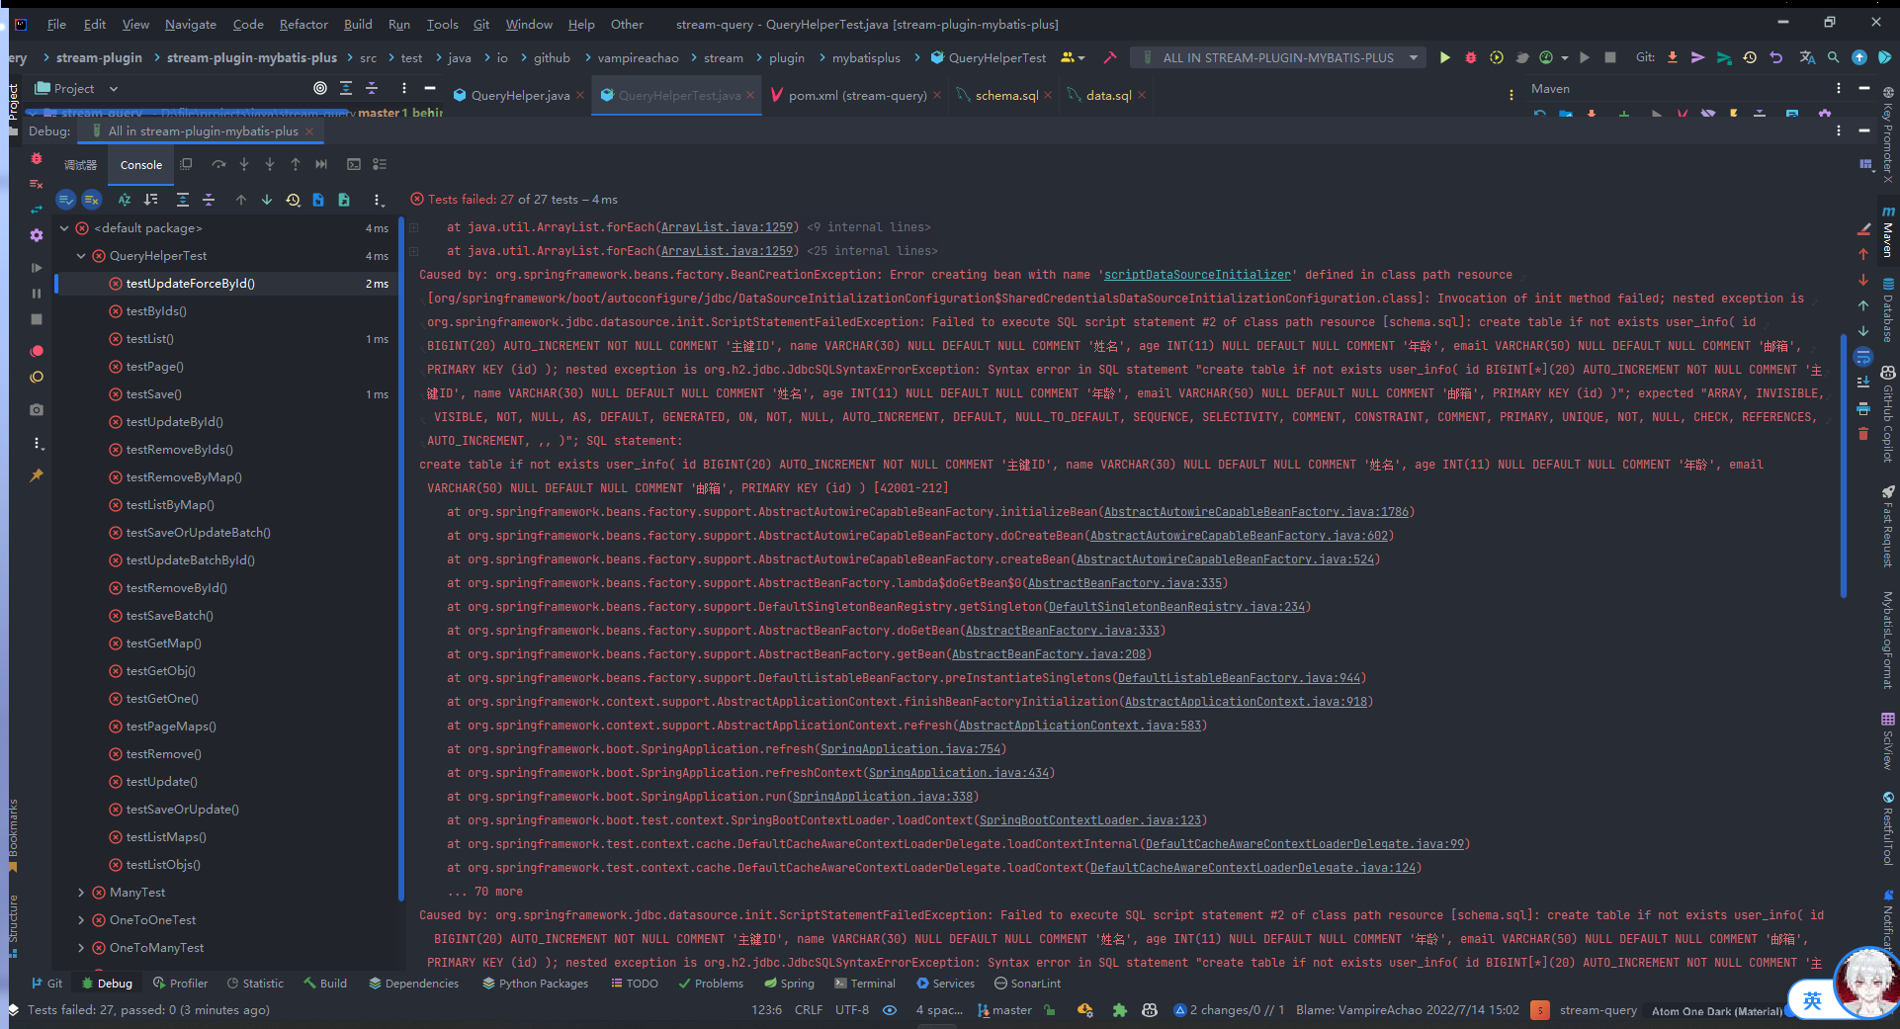1900x1029 pixels.
Task: Open the Terminal tool window button
Action: coord(864,984)
